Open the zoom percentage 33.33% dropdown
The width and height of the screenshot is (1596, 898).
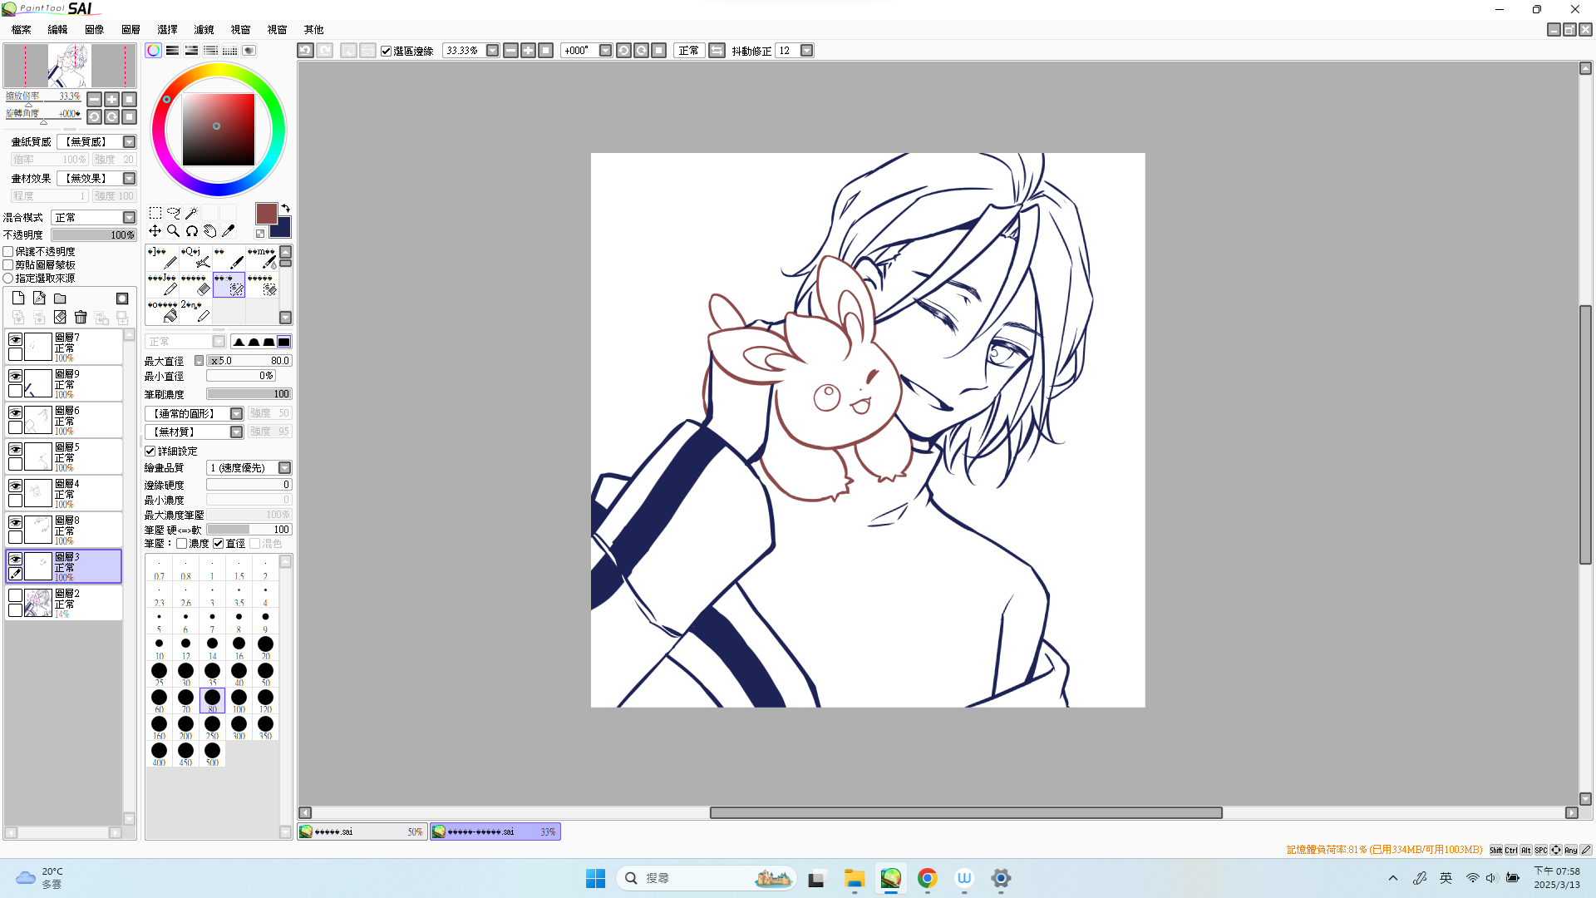pyautogui.click(x=492, y=51)
